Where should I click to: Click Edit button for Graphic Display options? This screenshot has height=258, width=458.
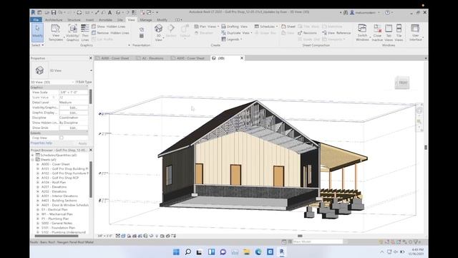tap(73, 113)
